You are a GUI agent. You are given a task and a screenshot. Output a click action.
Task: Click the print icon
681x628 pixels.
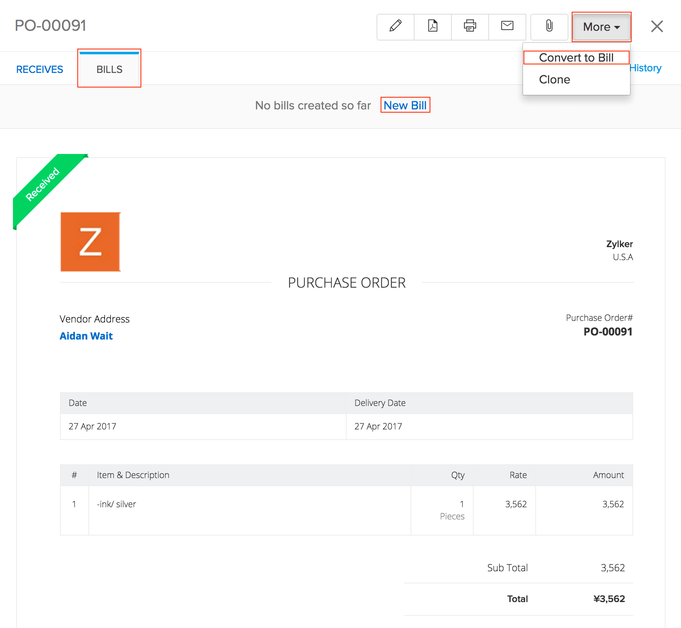pos(470,27)
